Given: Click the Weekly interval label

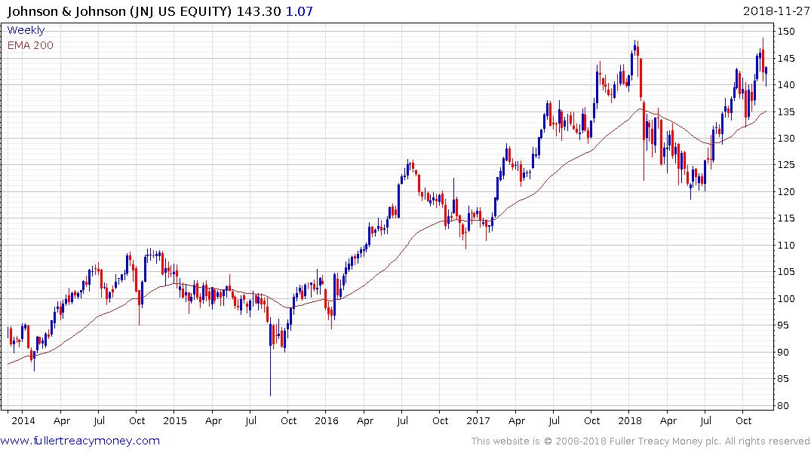Looking at the screenshot, I should click(26, 30).
